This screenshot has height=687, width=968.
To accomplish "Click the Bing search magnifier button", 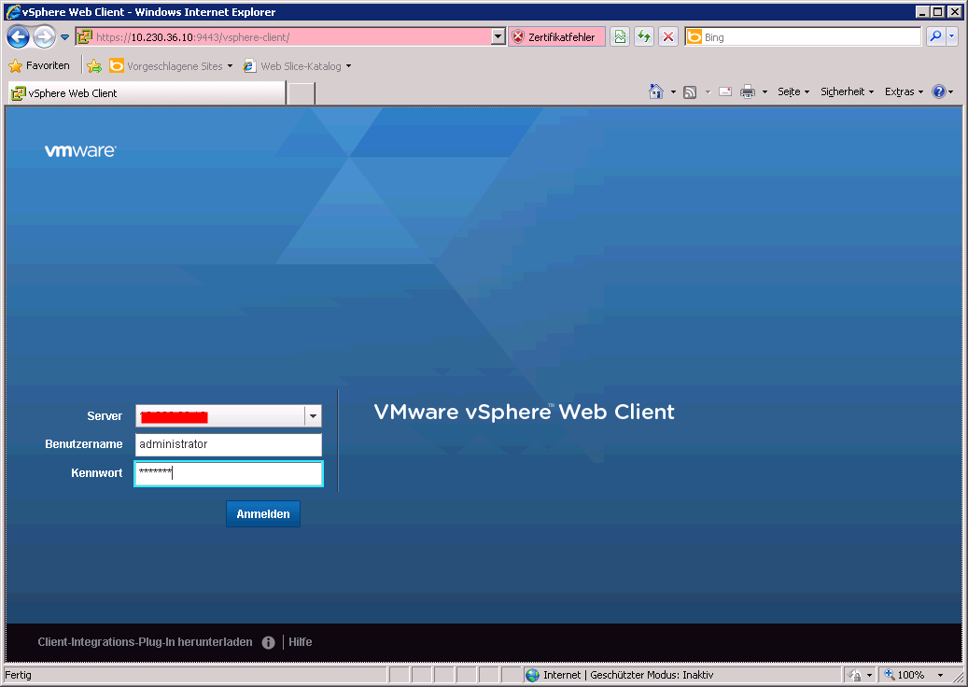I will click(x=934, y=37).
